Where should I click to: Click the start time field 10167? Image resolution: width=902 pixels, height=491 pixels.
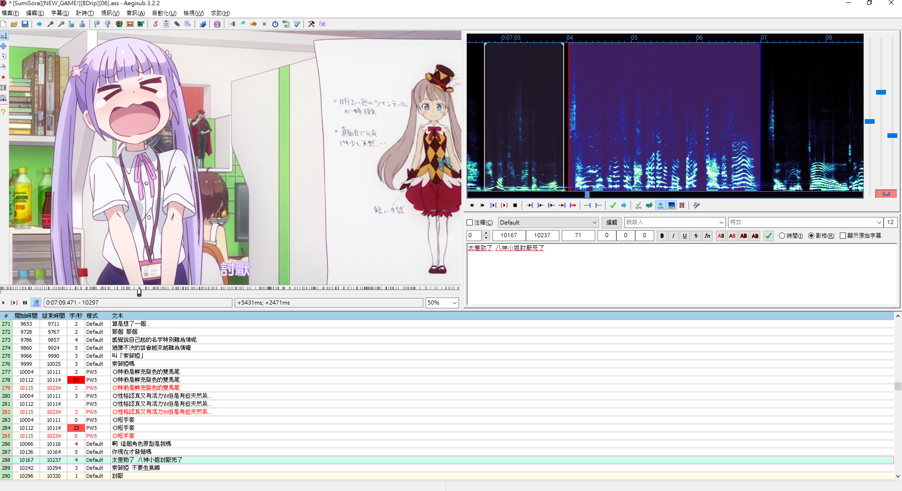point(509,235)
